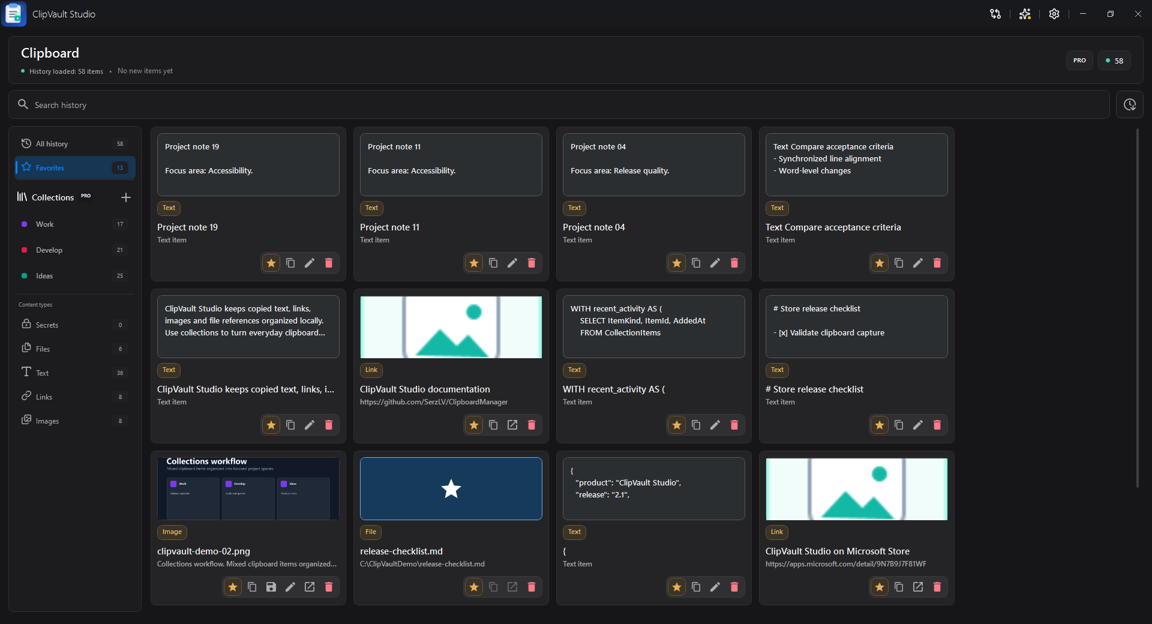The height and width of the screenshot is (624, 1152).
Task: Open the Project note 04 preview box
Action: (654, 164)
